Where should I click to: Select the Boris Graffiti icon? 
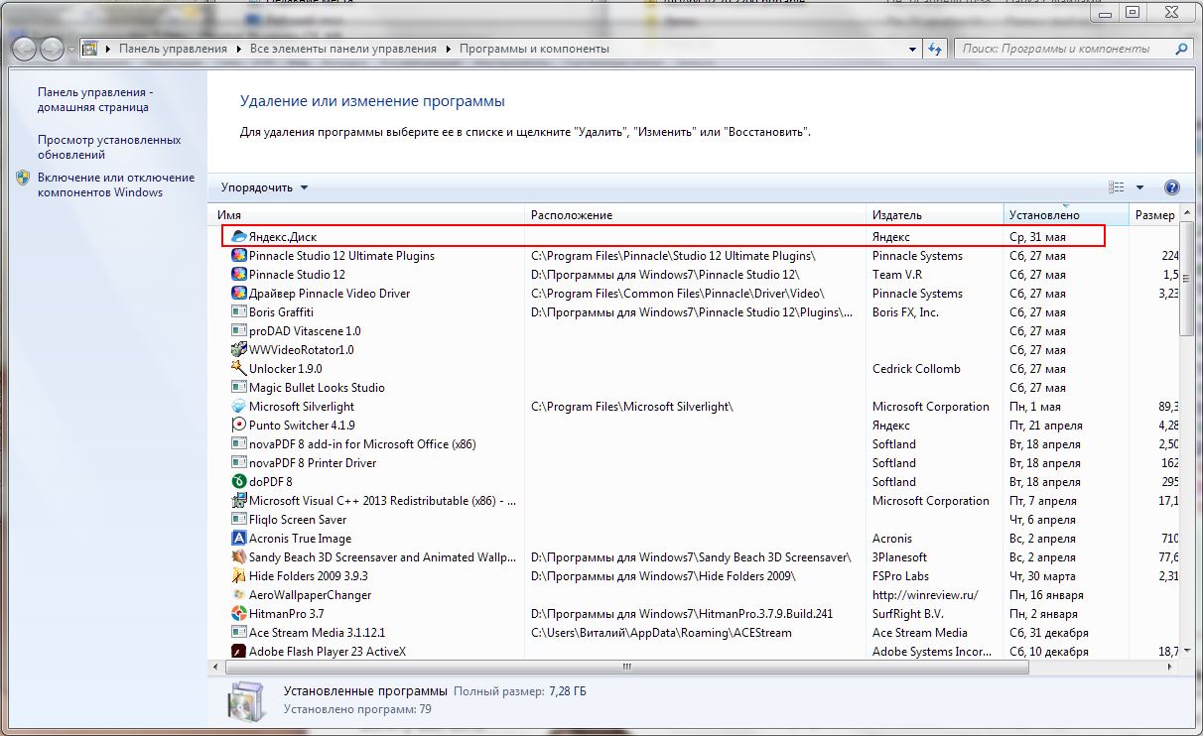coord(238,312)
